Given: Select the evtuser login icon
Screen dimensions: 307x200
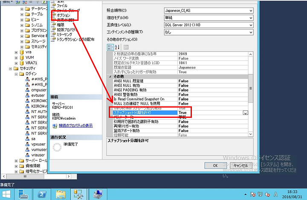Looking at the screenshot, I should [x=27, y=95].
